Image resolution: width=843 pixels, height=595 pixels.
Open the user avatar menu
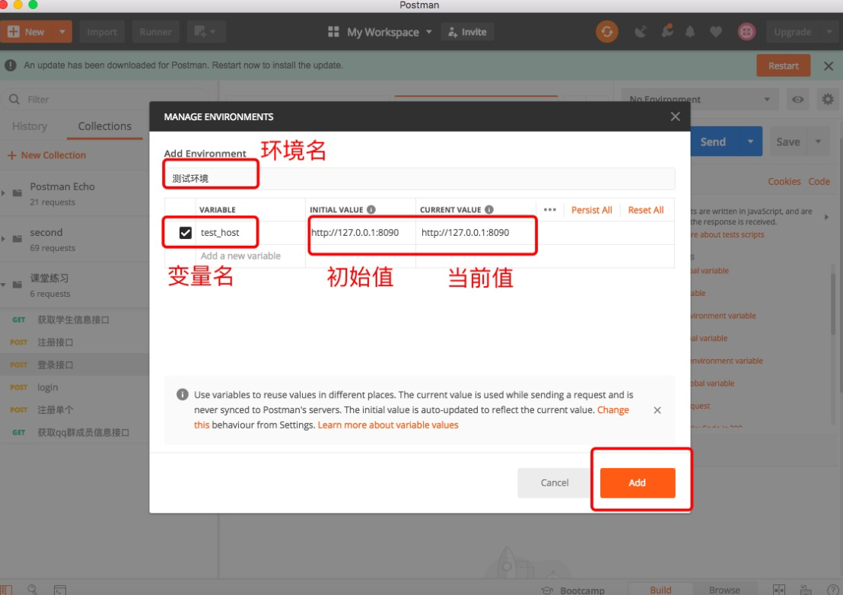[746, 32]
